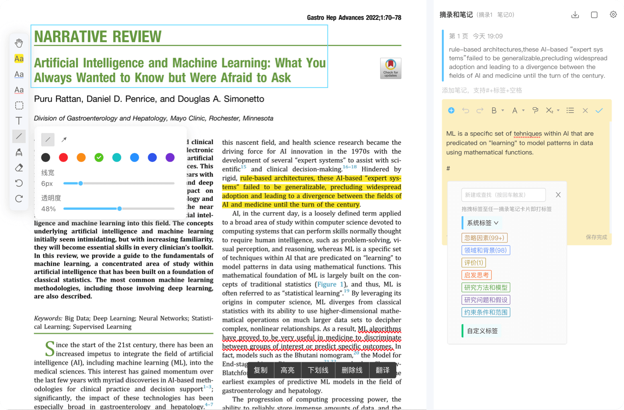Select the text annotation tool
Viewport: 624px width, 410px height.
[x=19, y=121]
